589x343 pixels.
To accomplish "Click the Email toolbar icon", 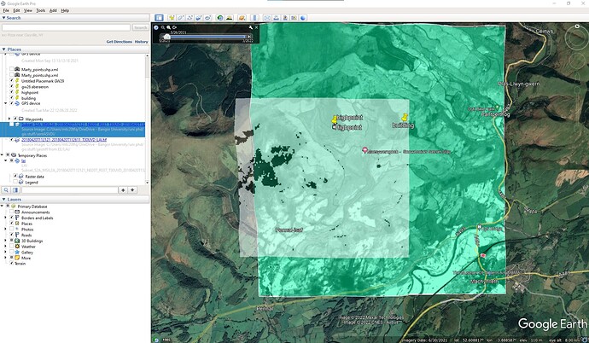I will [267, 18].
